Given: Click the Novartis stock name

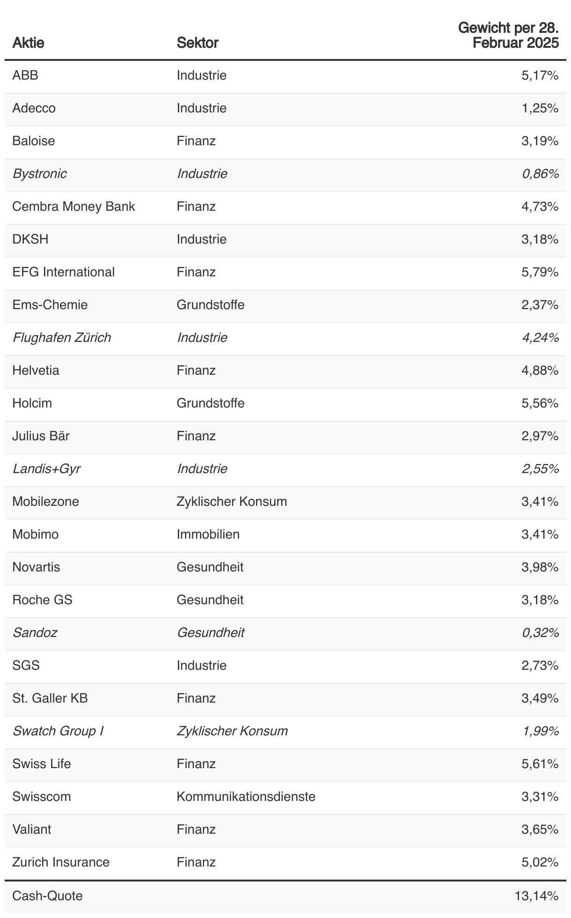Looking at the screenshot, I should [x=36, y=567].
